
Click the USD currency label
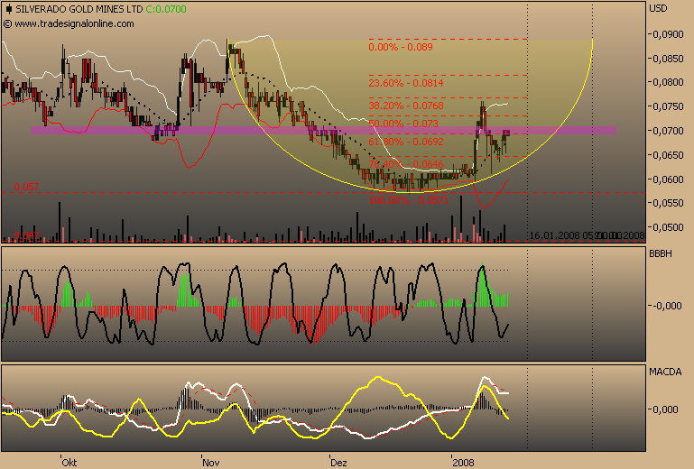click(658, 8)
